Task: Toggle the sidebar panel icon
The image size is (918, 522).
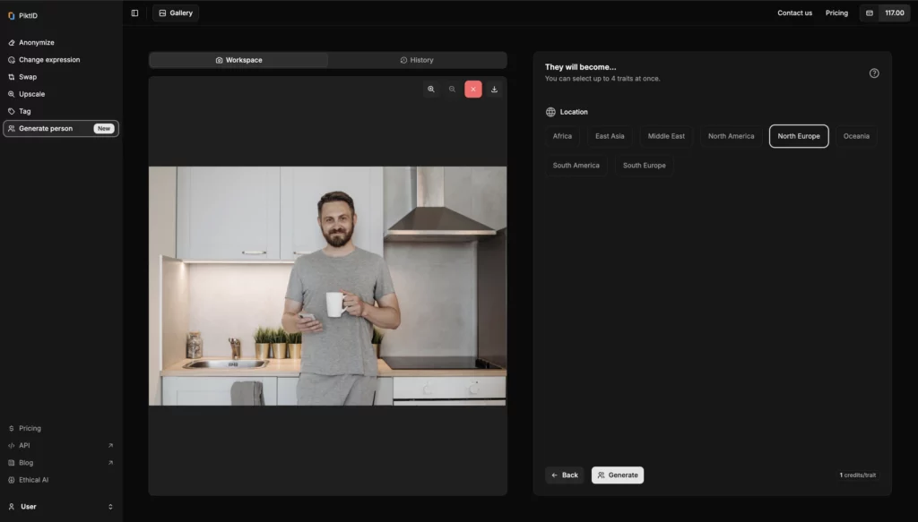Action: [134, 13]
